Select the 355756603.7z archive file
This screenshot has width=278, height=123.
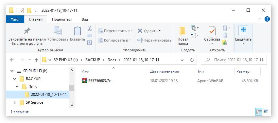tap(99, 81)
